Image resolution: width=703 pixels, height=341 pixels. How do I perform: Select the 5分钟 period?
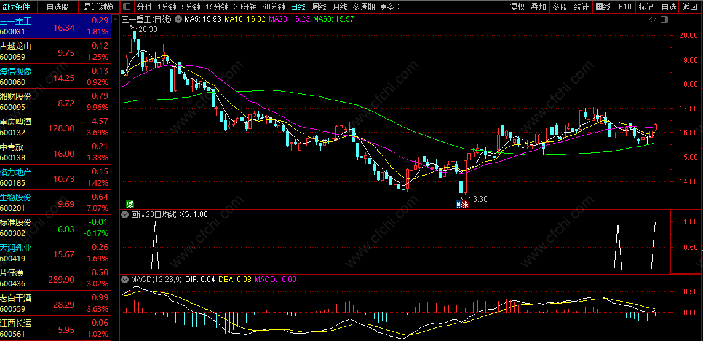pyautogui.click(x=191, y=7)
